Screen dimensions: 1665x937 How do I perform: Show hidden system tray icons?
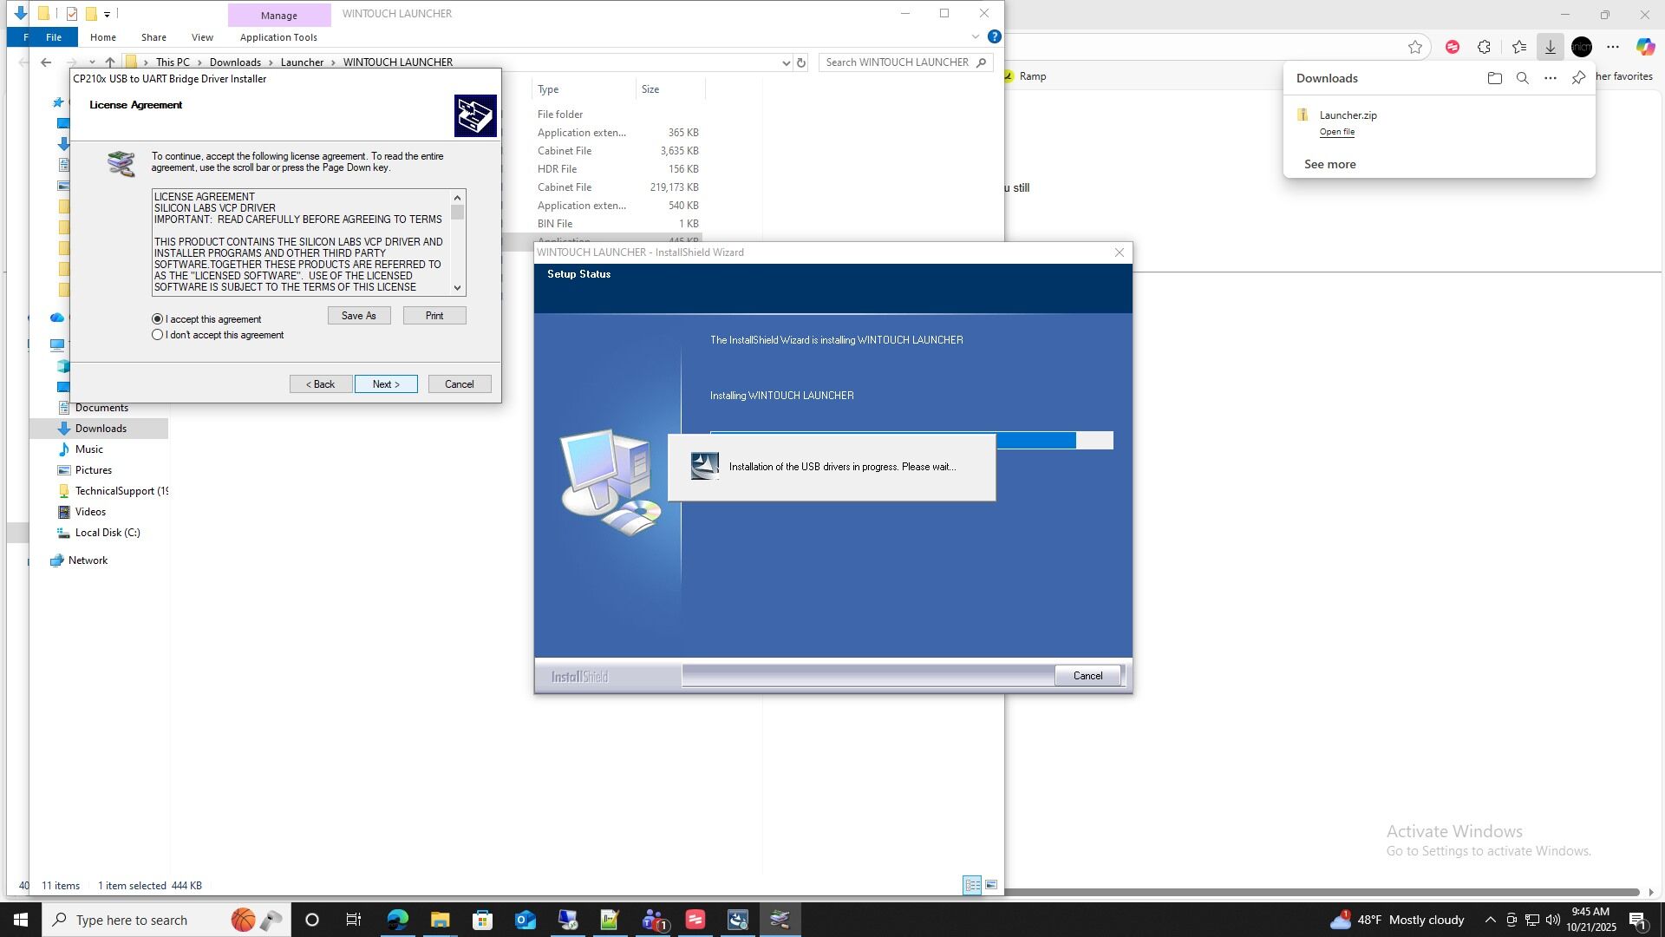tap(1490, 920)
